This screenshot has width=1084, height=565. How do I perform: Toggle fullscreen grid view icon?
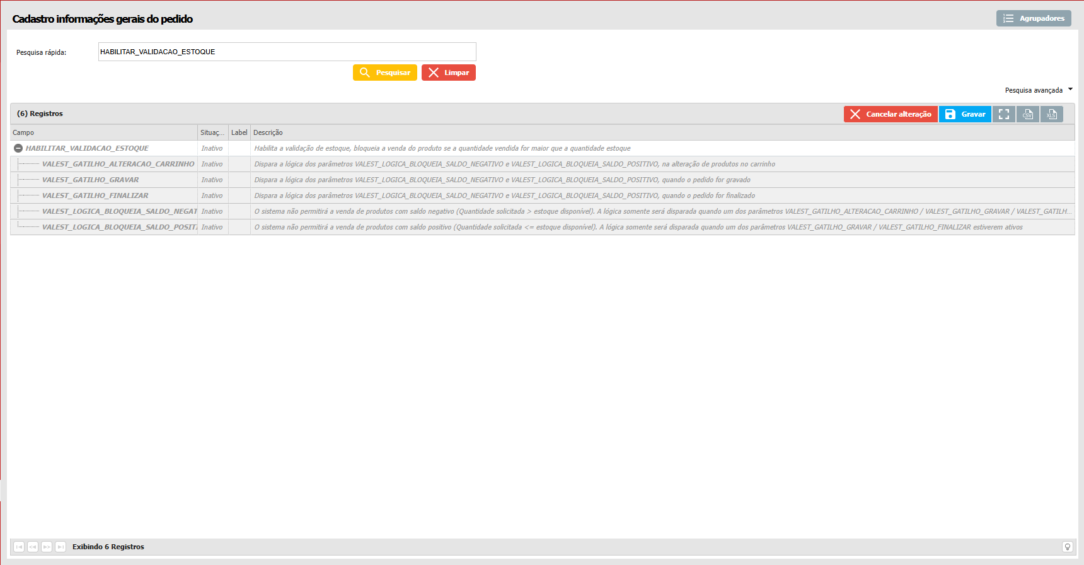[x=1004, y=114]
